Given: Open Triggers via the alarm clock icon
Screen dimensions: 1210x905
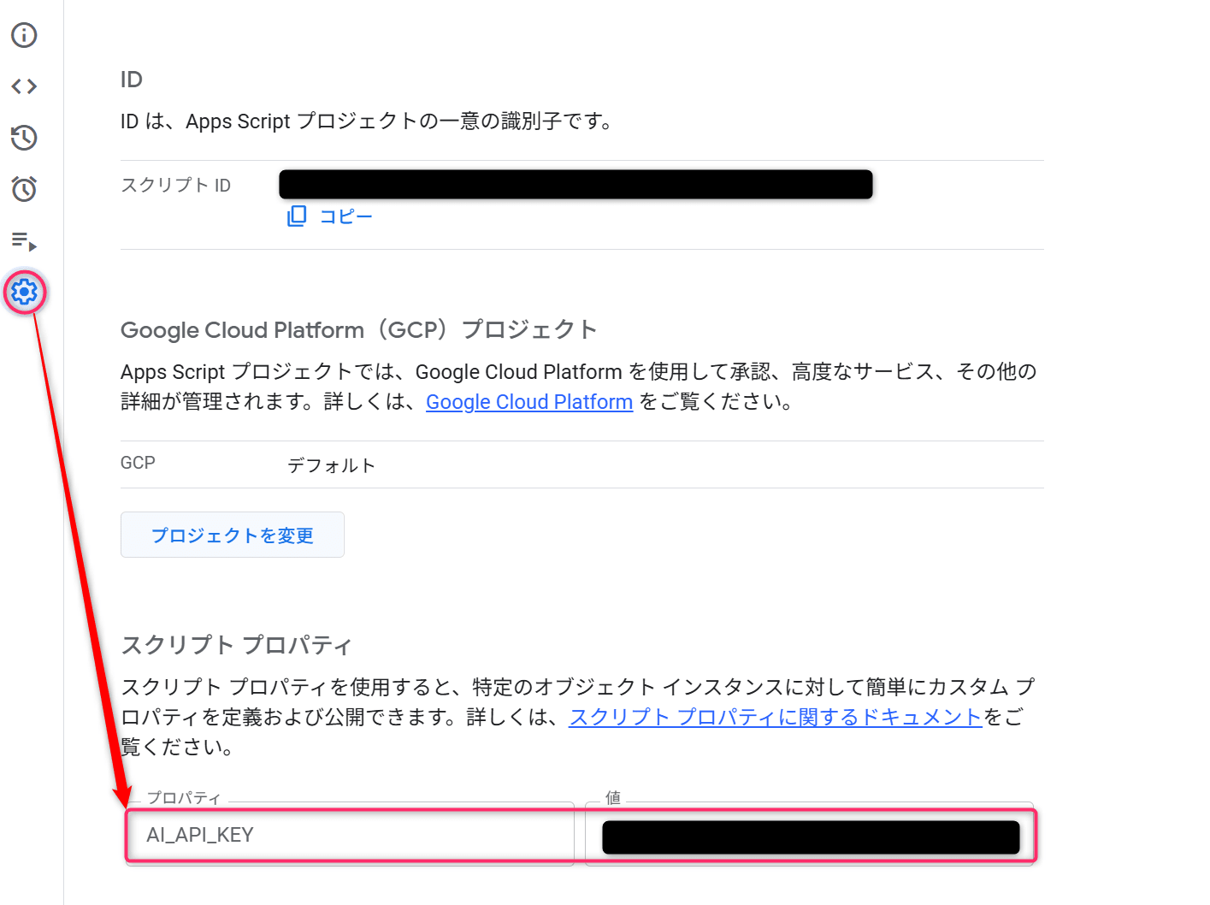Looking at the screenshot, I should pyautogui.click(x=24, y=189).
